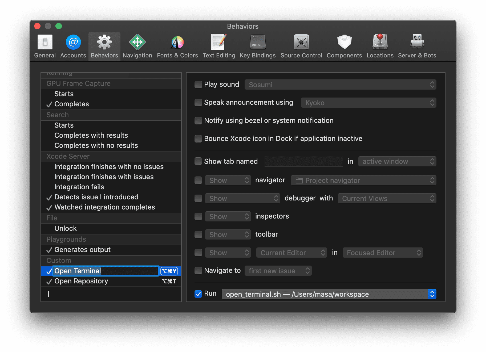Select Watched integration completes behavior

pyautogui.click(x=111, y=207)
